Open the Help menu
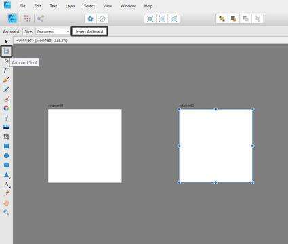Viewport: 288px width, 244px height. coord(148,6)
